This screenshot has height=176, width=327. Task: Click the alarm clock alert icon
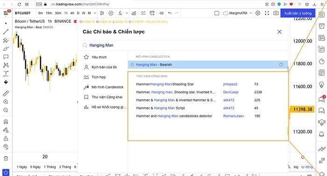point(152,14)
